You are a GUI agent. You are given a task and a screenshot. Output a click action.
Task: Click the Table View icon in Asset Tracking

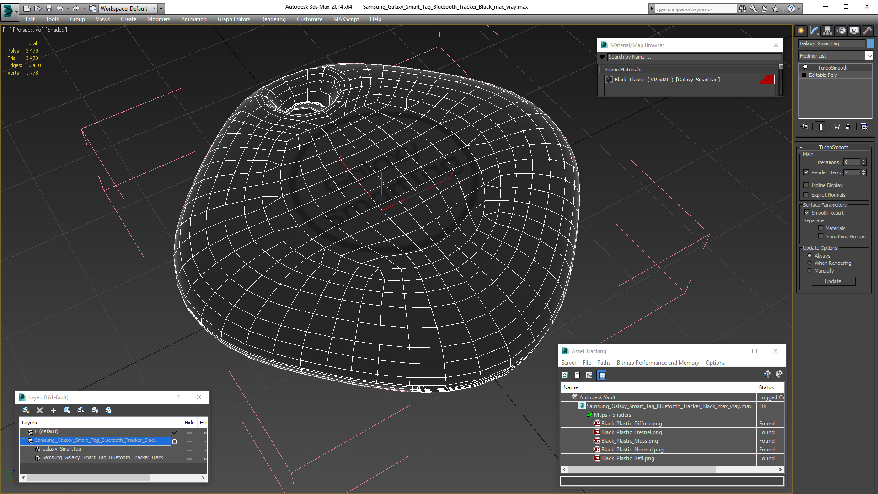pyautogui.click(x=602, y=375)
